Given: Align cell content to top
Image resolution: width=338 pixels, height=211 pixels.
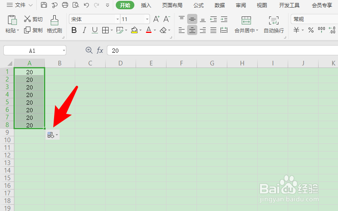Looking at the screenshot, I should pyautogui.click(x=182, y=19).
